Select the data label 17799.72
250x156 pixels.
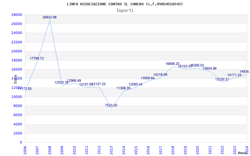(37, 58)
